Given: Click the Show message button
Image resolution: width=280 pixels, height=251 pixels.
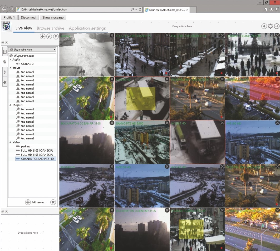Looking at the screenshot, I should (x=53, y=18).
